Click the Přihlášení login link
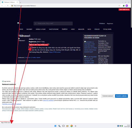The width and height of the screenshot is (132, 128). [x=102, y=23]
